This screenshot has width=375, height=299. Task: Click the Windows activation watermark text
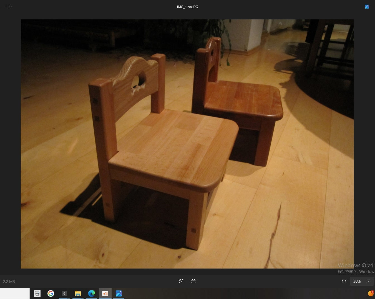point(356,268)
